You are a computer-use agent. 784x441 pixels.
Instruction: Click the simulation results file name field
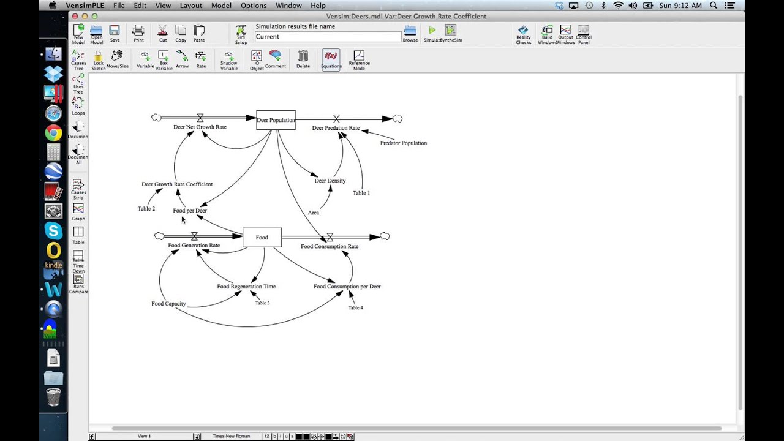pos(328,37)
